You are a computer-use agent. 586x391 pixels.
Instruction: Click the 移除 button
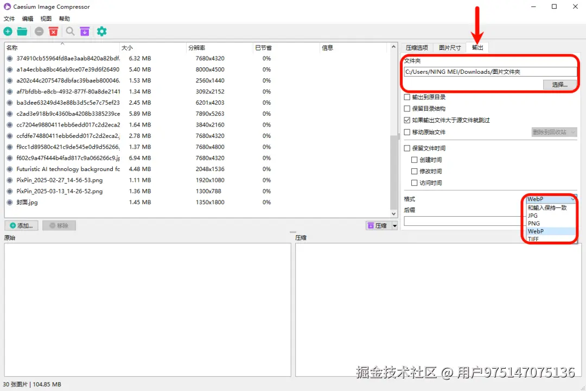[59, 225]
